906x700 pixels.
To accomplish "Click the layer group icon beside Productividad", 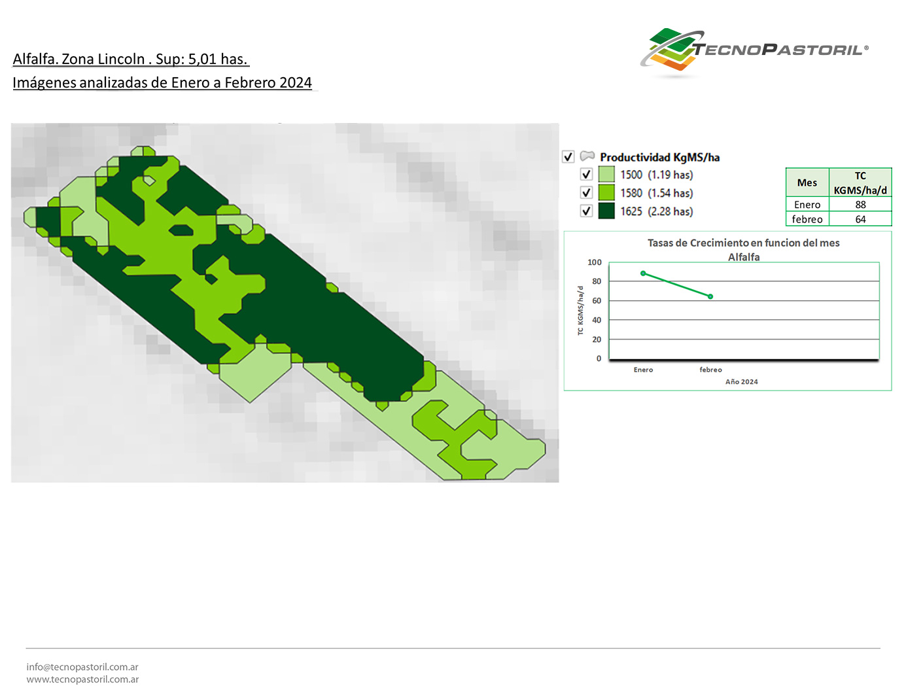I will (587, 156).
